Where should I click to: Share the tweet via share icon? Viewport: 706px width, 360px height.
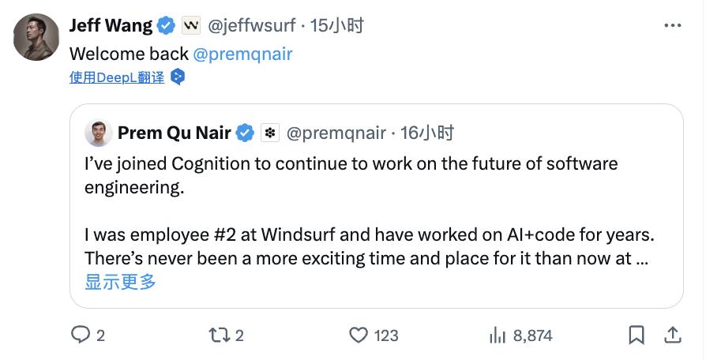click(672, 336)
